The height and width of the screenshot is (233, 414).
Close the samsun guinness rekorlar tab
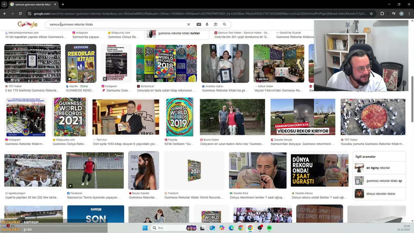pos(55,4)
